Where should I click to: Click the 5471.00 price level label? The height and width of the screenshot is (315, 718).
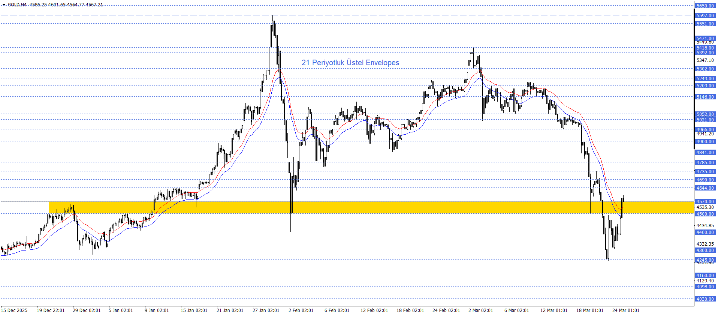pos(705,38)
